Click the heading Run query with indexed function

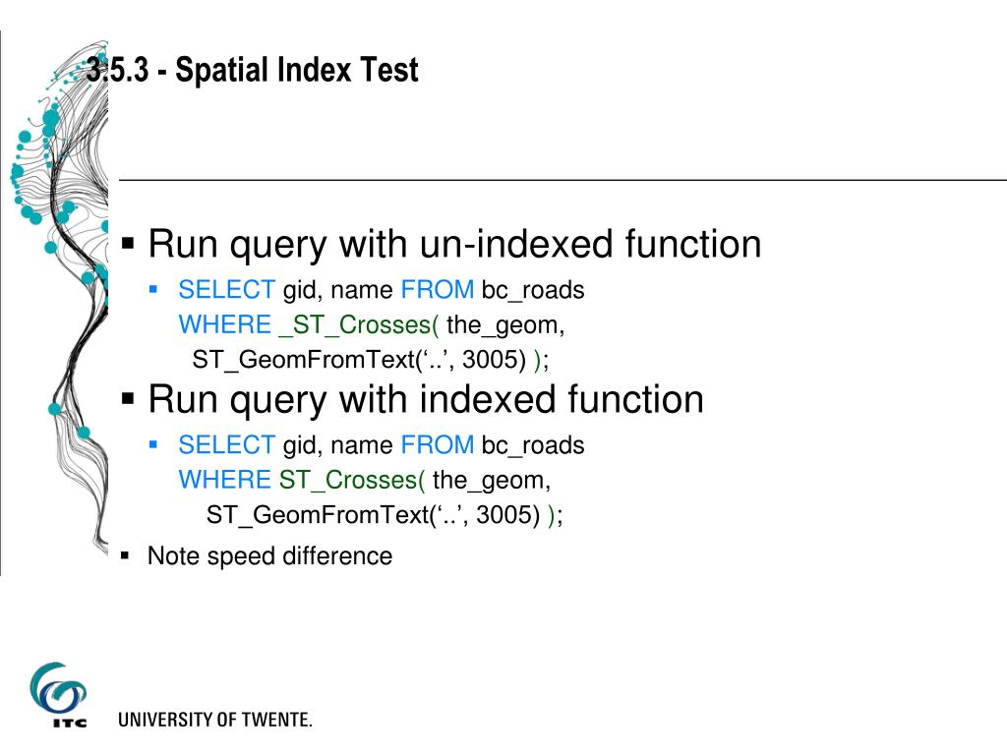coord(426,400)
